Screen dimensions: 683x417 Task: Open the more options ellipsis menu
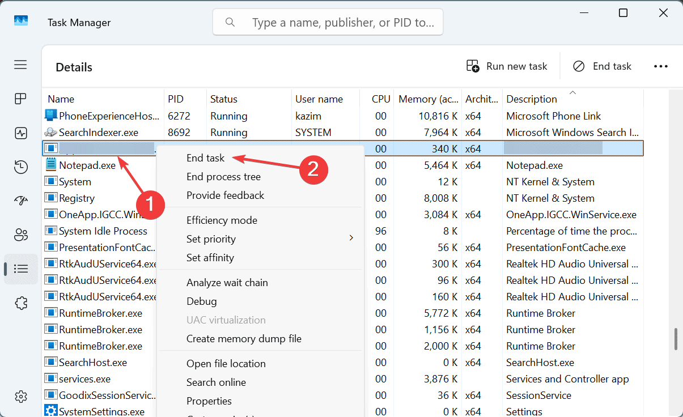tap(661, 66)
